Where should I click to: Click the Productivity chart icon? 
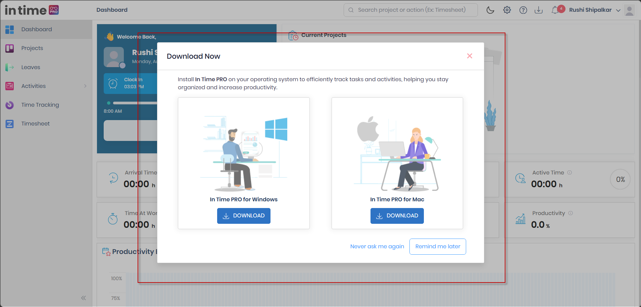[x=520, y=219]
